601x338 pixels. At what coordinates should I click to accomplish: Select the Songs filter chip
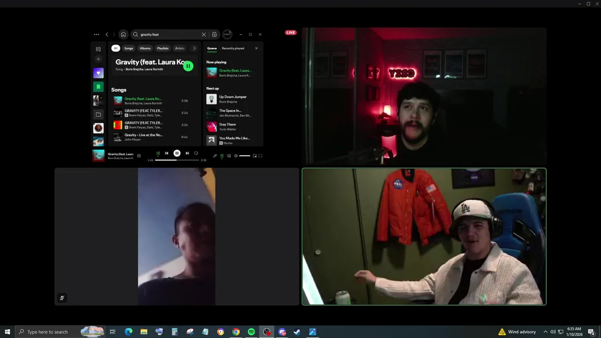(x=129, y=48)
